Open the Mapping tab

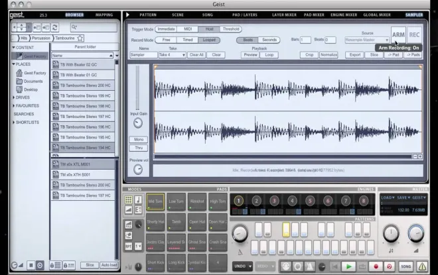click(104, 15)
